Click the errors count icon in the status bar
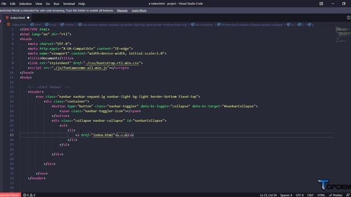 (x=25, y=195)
